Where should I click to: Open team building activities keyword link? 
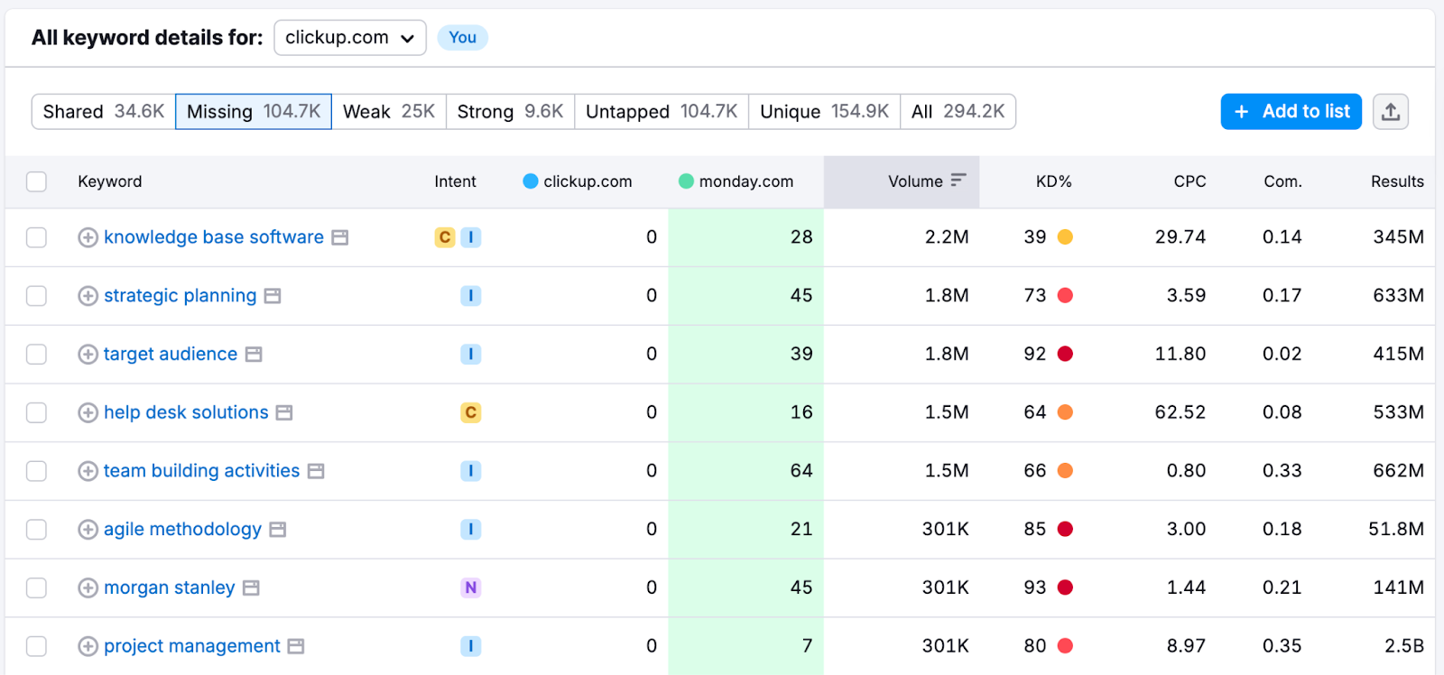[202, 471]
